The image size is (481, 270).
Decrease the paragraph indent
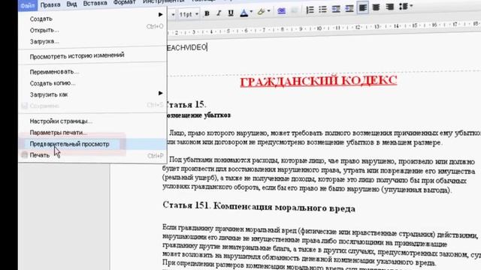click(336, 9)
